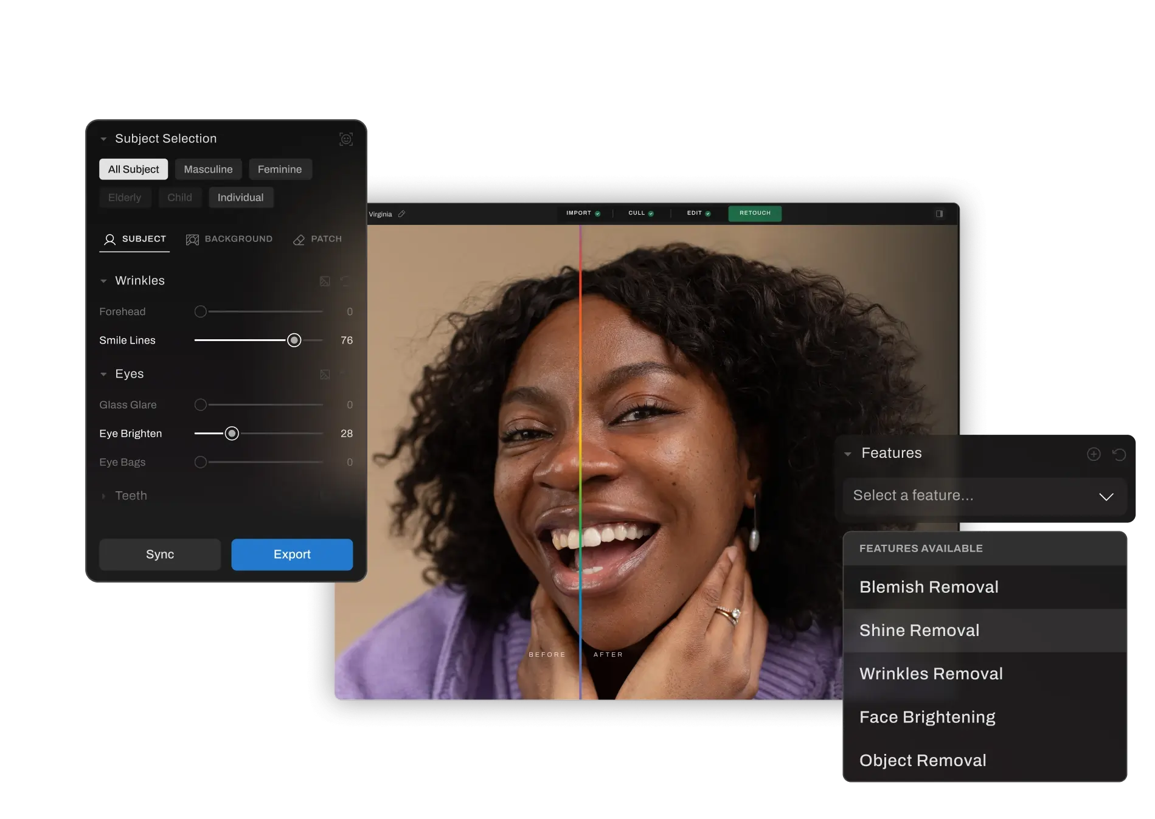The width and height of the screenshot is (1155, 819).
Task: Switch to the Background tab
Action: tap(229, 239)
